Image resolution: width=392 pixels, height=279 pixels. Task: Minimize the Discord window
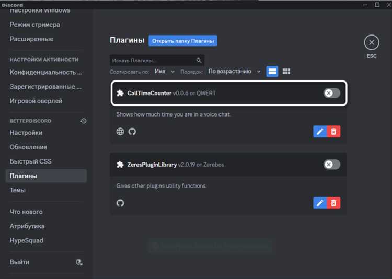tap(365, 5)
